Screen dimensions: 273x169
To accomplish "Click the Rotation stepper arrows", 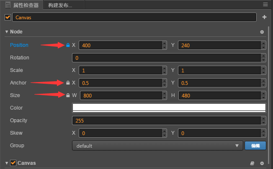I will point(263,57).
